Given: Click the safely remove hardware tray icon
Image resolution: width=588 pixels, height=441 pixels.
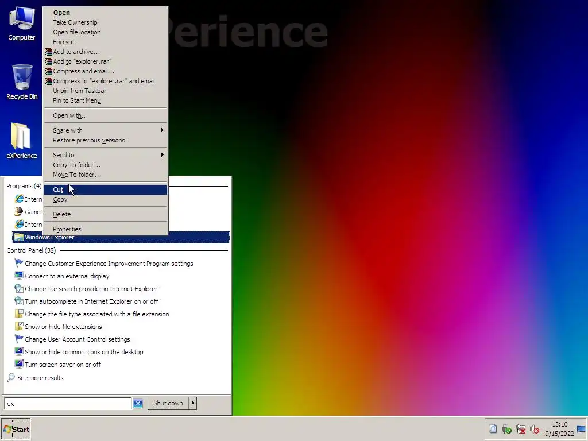Looking at the screenshot, I should coord(506,429).
